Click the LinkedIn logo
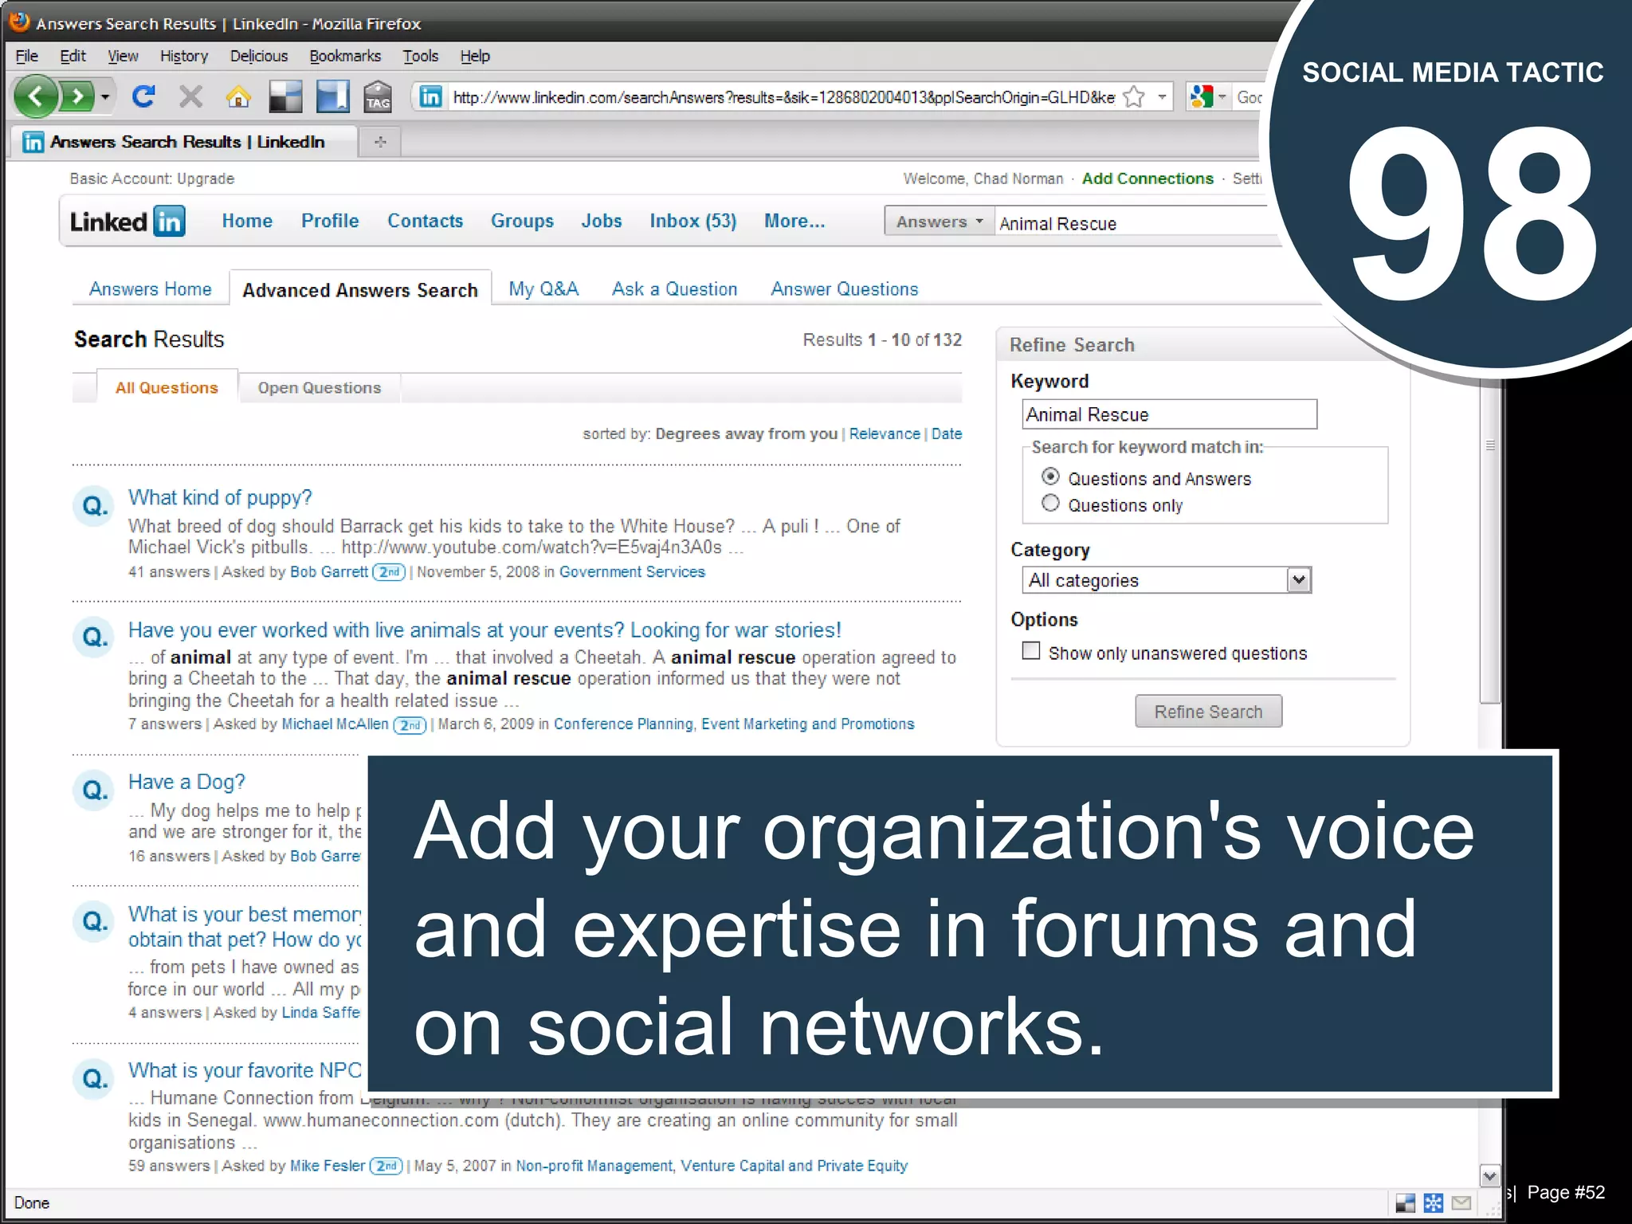Screen dimensions: 1632x1224 (x=127, y=221)
